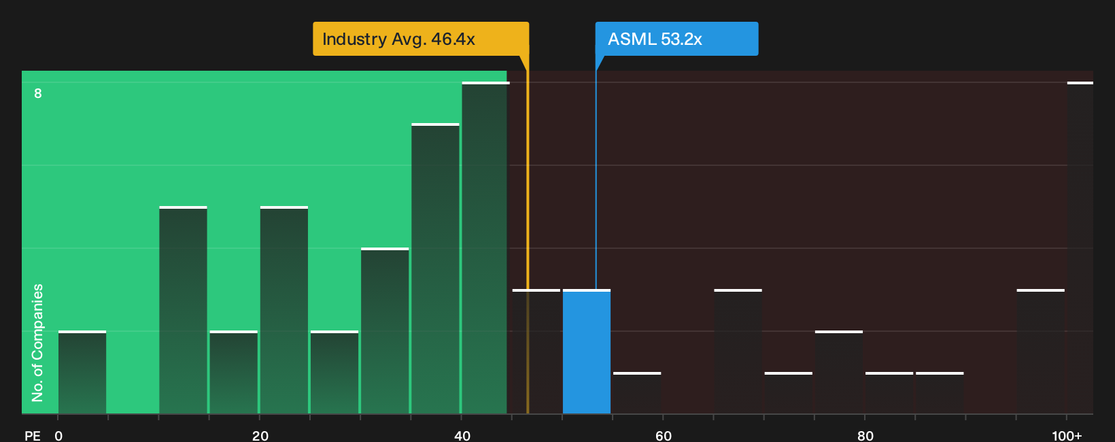1115x442 pixels.
Task: Click the y-axis value 8
Action: (38, 93)
